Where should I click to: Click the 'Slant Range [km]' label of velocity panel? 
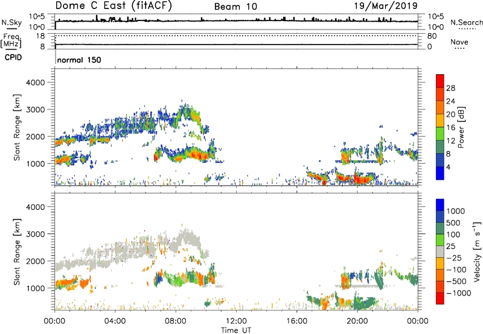[17, 251]
